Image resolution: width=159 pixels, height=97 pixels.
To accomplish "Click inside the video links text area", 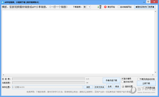I will point(78,42).
